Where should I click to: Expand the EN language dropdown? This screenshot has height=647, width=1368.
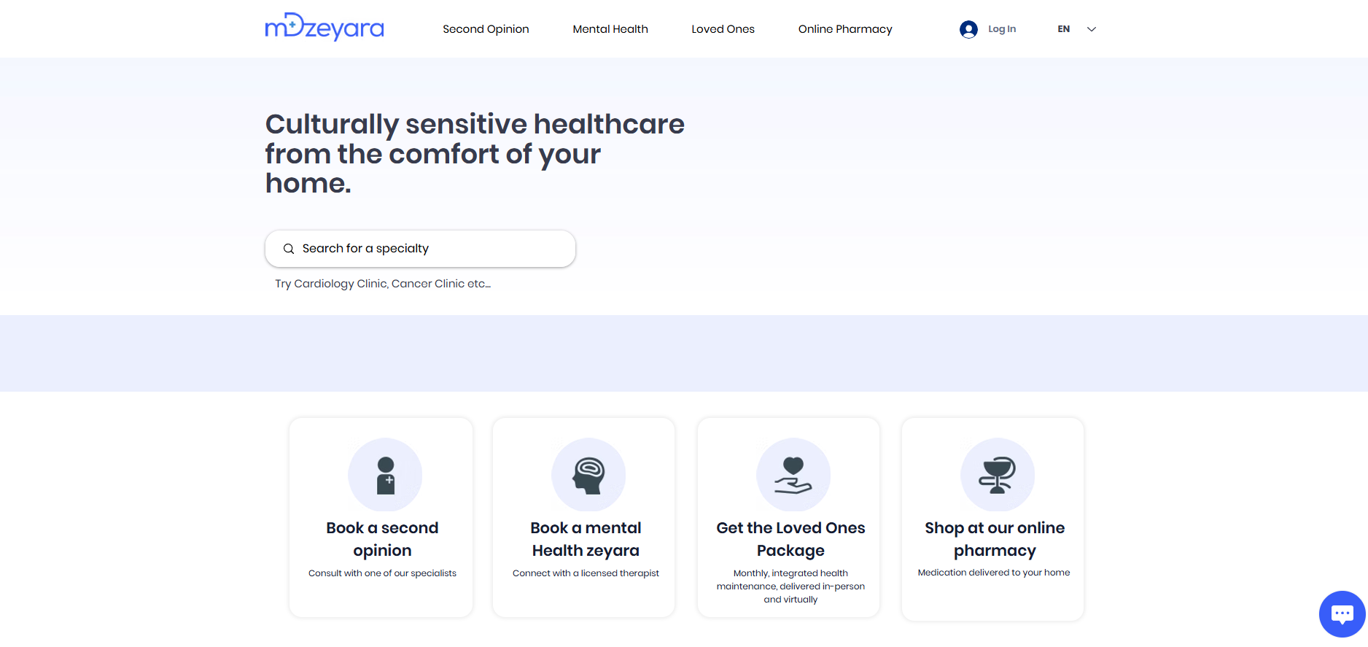tap(1077, 29)
